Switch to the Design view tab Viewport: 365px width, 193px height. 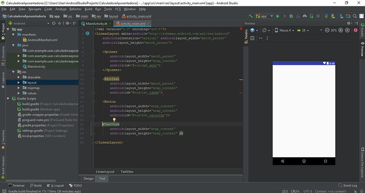click(x=88, y=178)
